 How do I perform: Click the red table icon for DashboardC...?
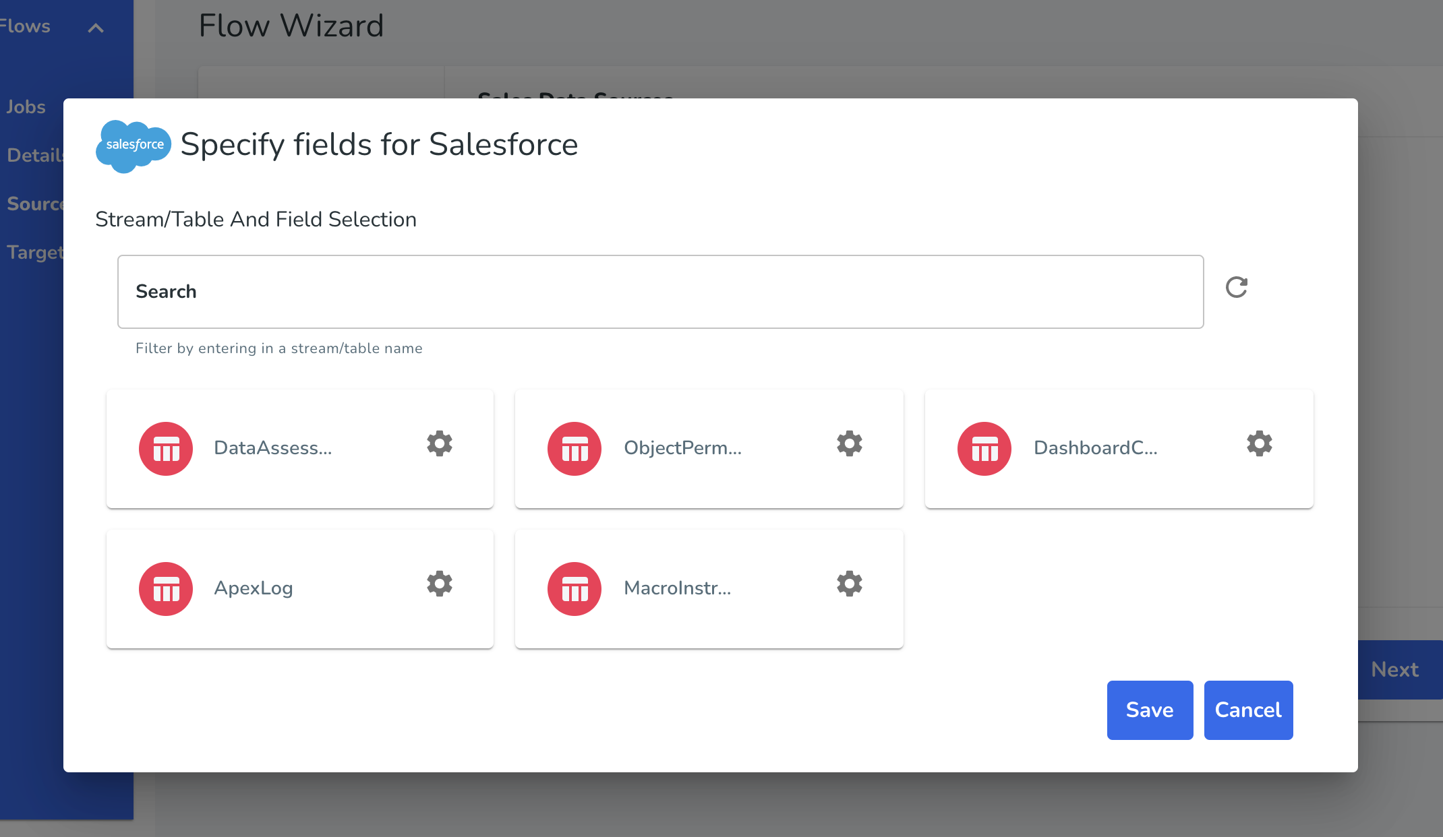[x=984, y=449]
